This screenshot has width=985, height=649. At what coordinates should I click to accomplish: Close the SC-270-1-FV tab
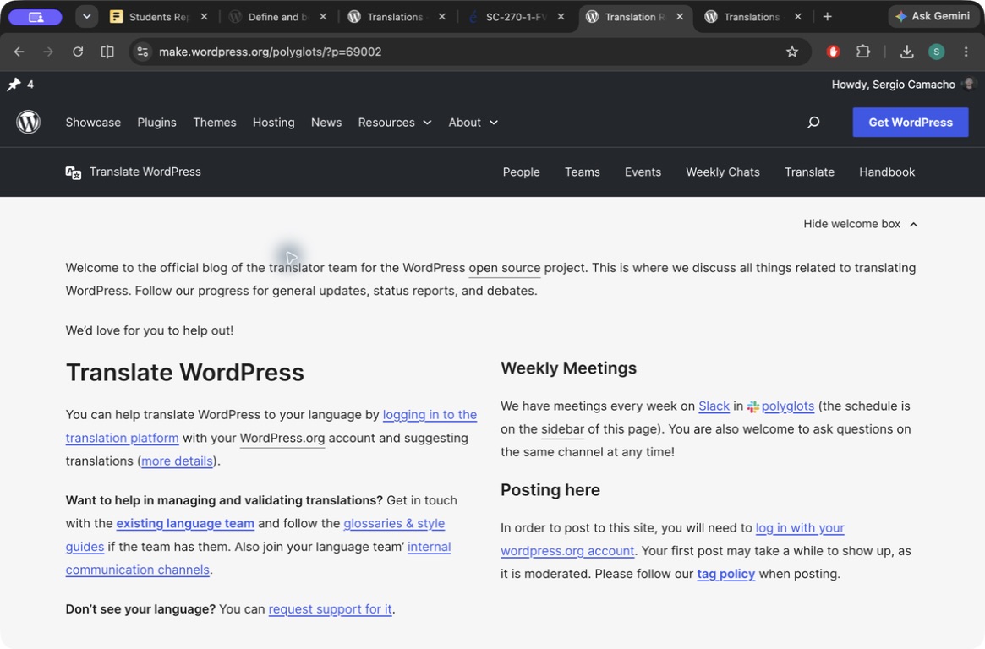(561, 17)
